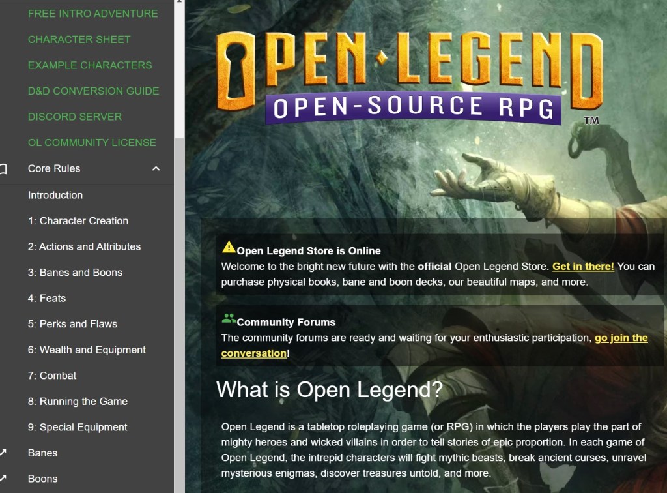
Task: Open the Free Intro Adventure link
Action: tap(92, 14)
